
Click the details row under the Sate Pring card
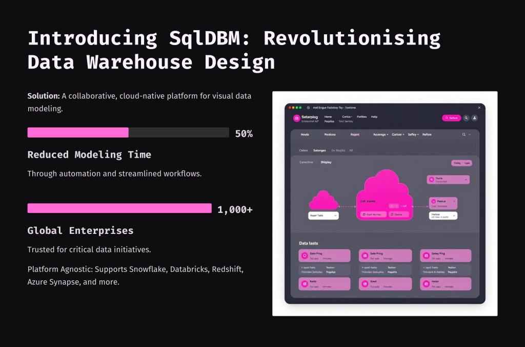pos(386,270)
